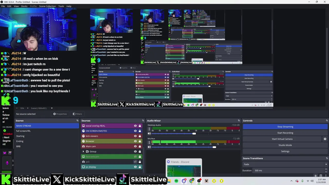Click the camera icon of Main cam source
This screenshot has height=185, width=329.
pos(83,146)
